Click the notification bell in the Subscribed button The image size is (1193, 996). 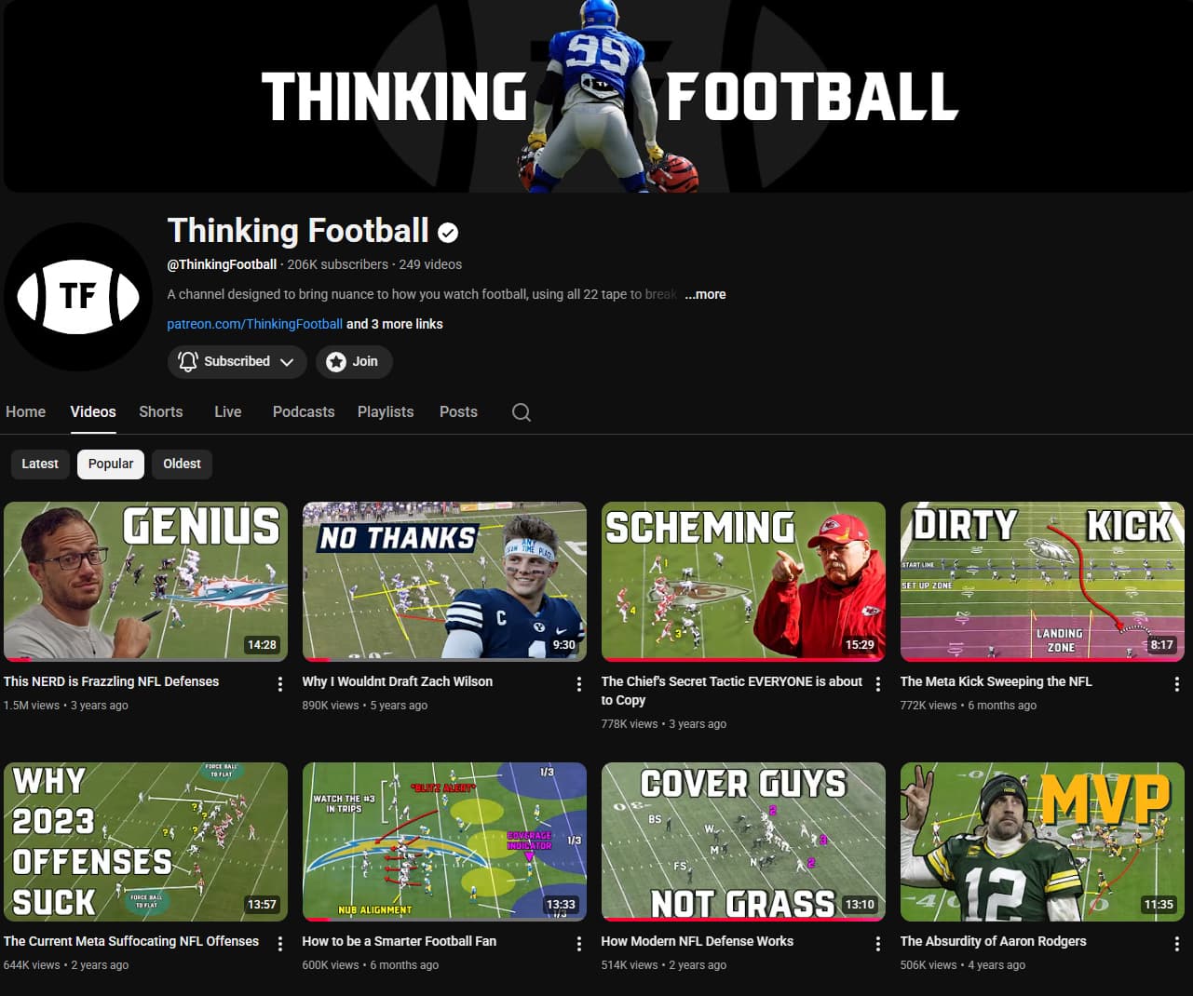(x=187, y=361)
